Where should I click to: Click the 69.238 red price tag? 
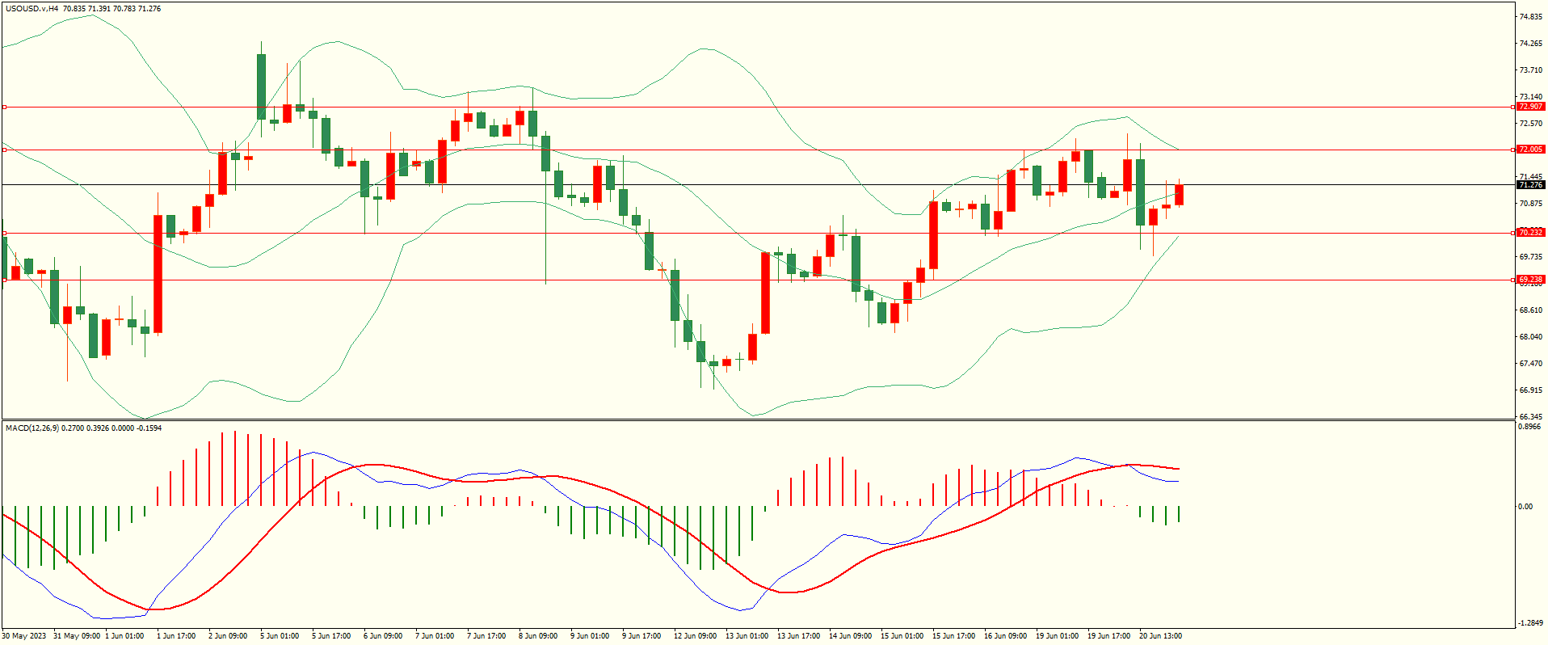tap(1529, 280)
